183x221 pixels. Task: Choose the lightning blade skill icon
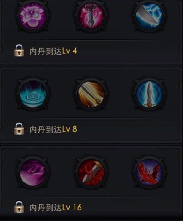point(150,16)
